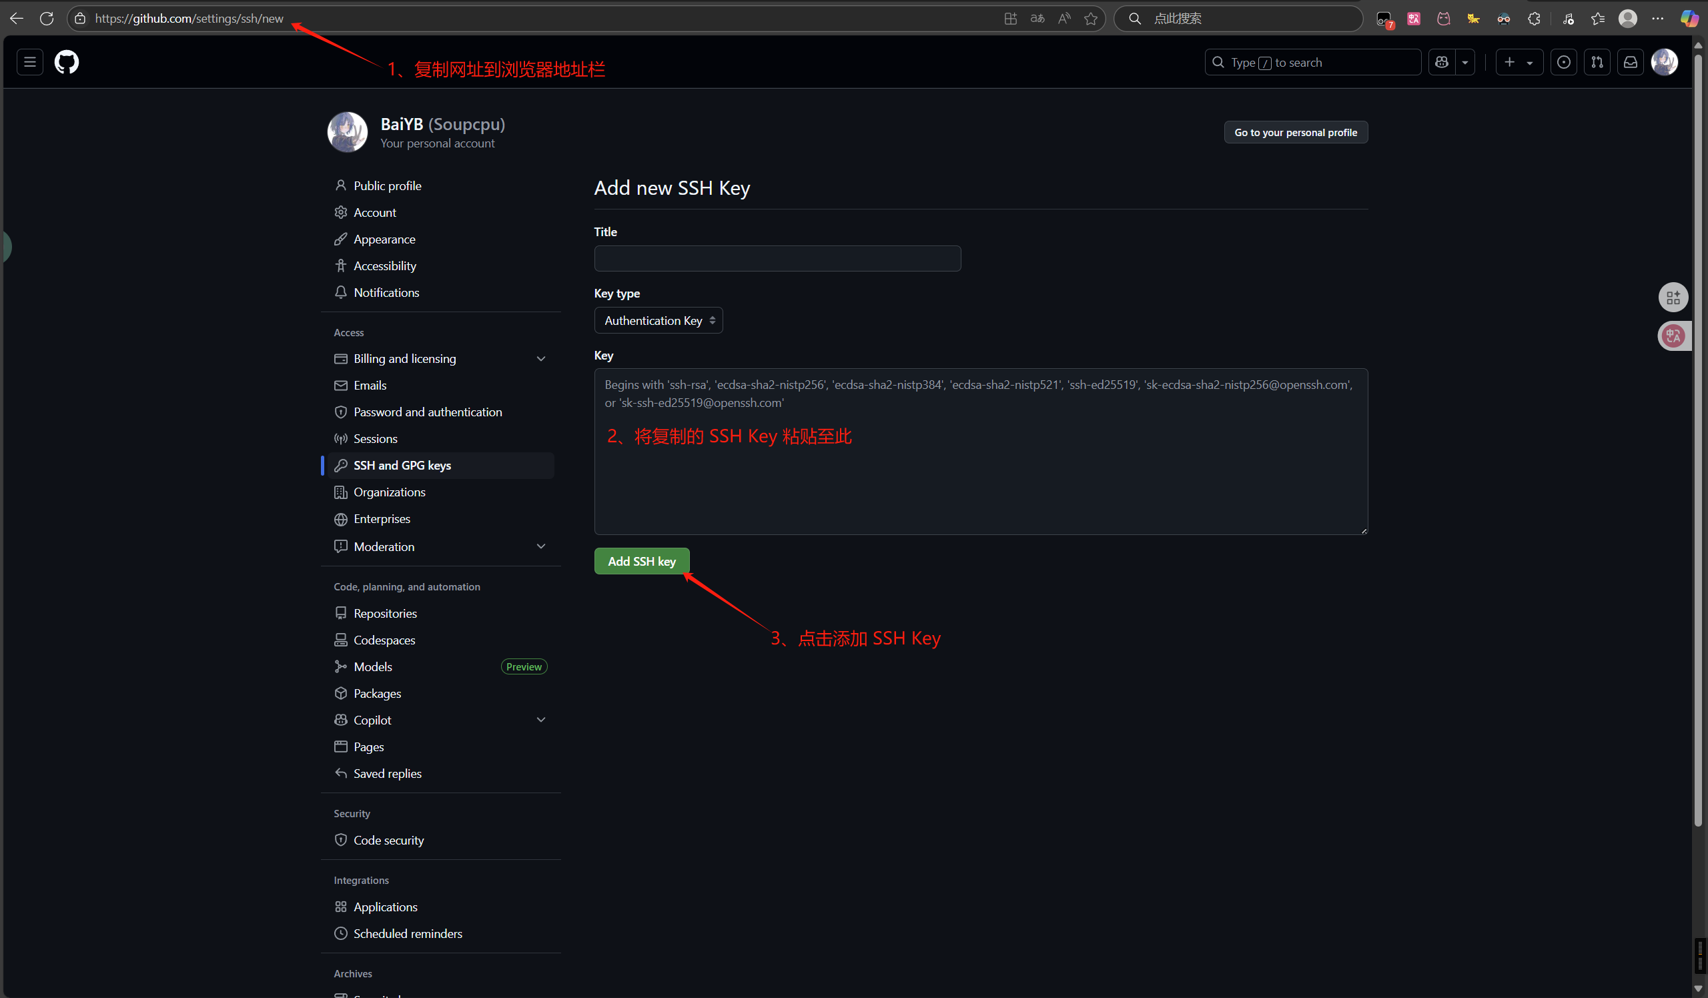
Task: Open Saved replies settings
Action: [x=440, y=773]
